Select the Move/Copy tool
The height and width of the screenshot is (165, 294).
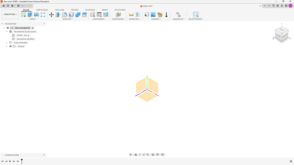(51, 15)
